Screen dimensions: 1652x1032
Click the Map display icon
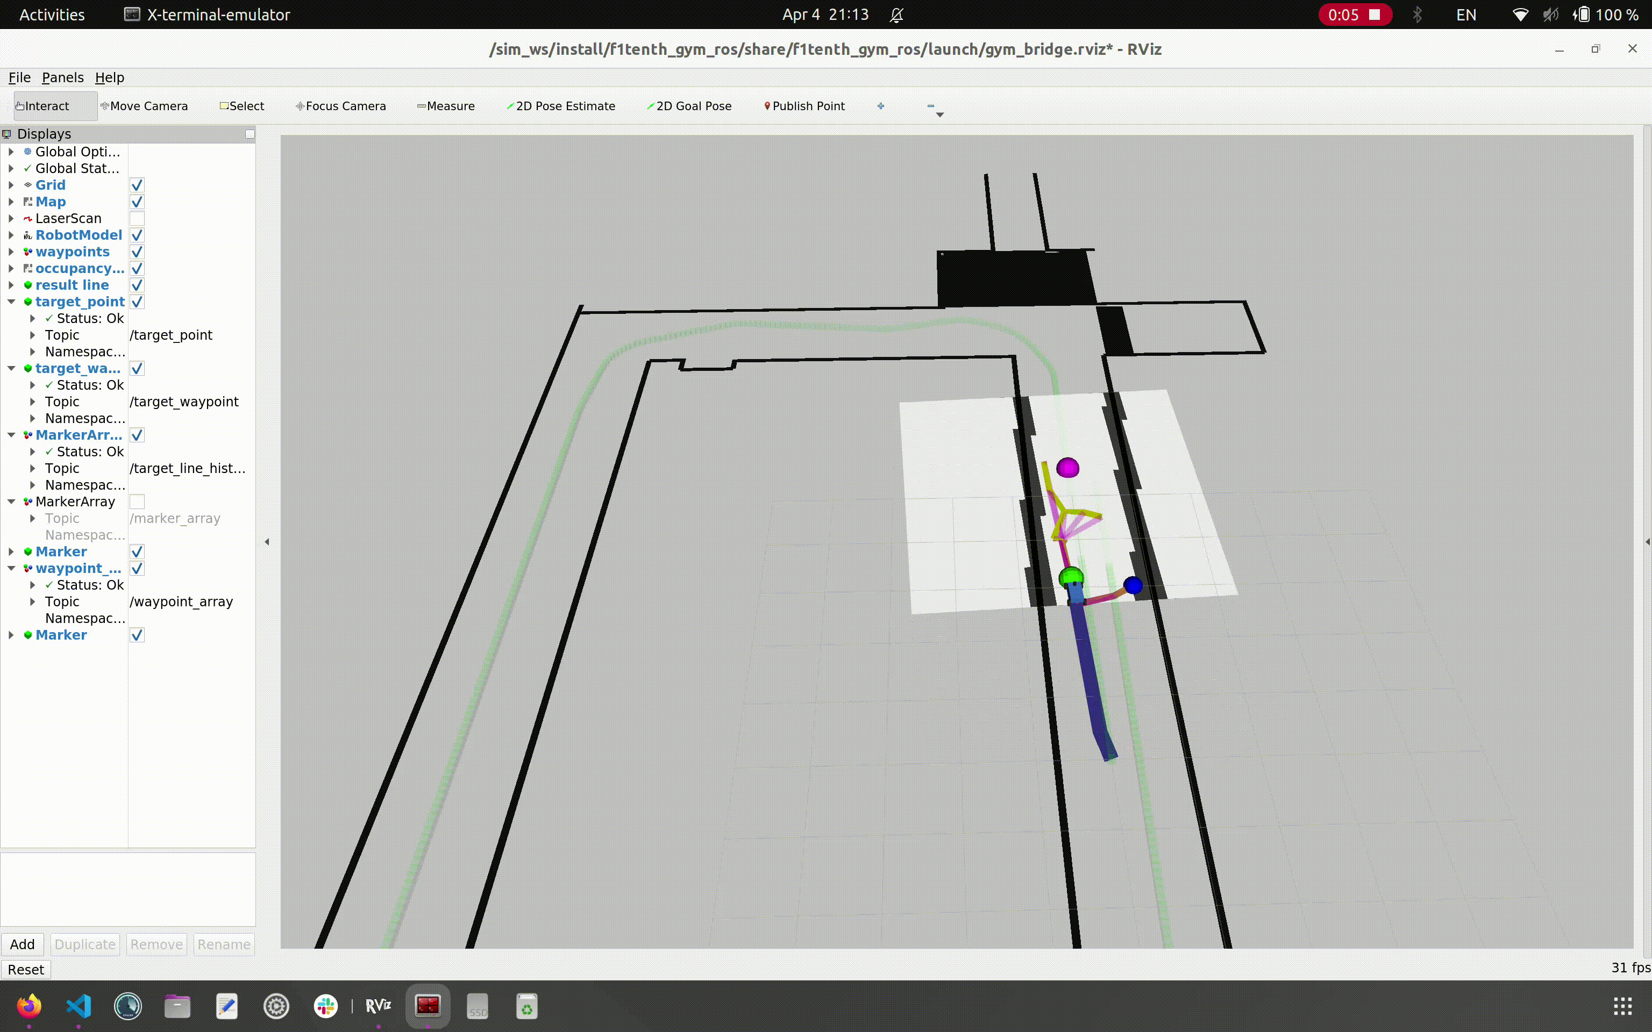(28, 202)
